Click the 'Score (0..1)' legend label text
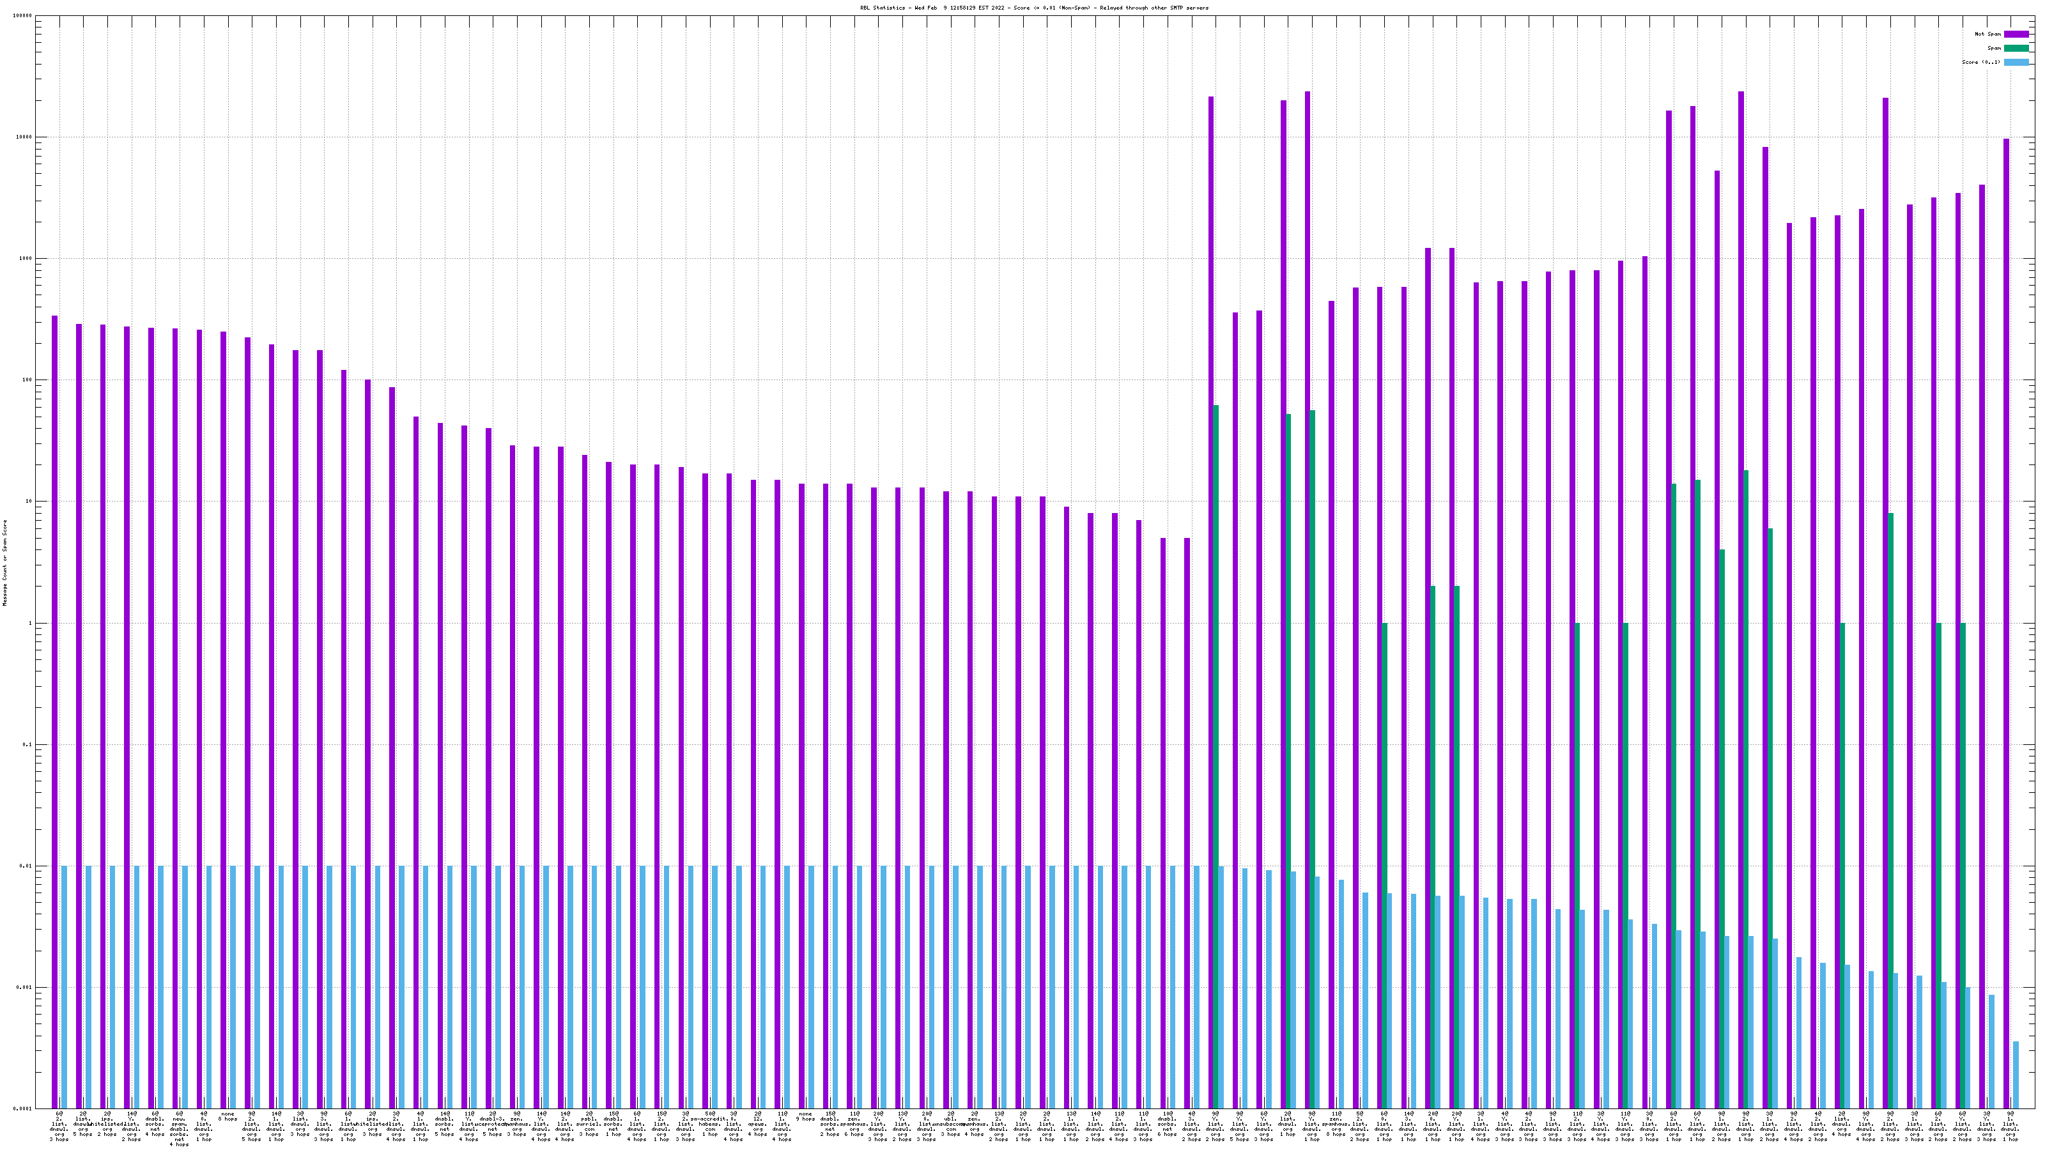This screenshot has width=2045, height=1150. [1980, 62]
